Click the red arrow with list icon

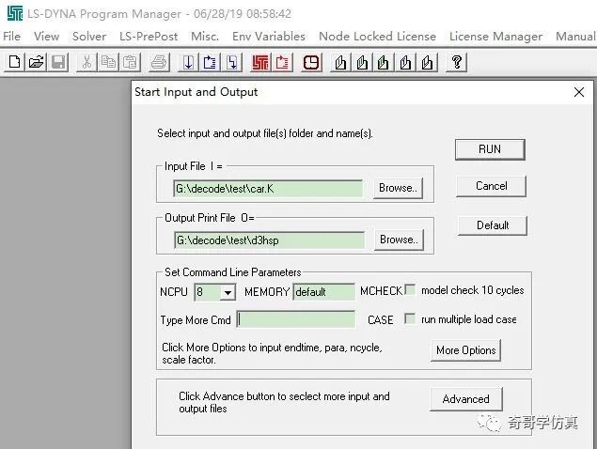click(x=282, y=62)
